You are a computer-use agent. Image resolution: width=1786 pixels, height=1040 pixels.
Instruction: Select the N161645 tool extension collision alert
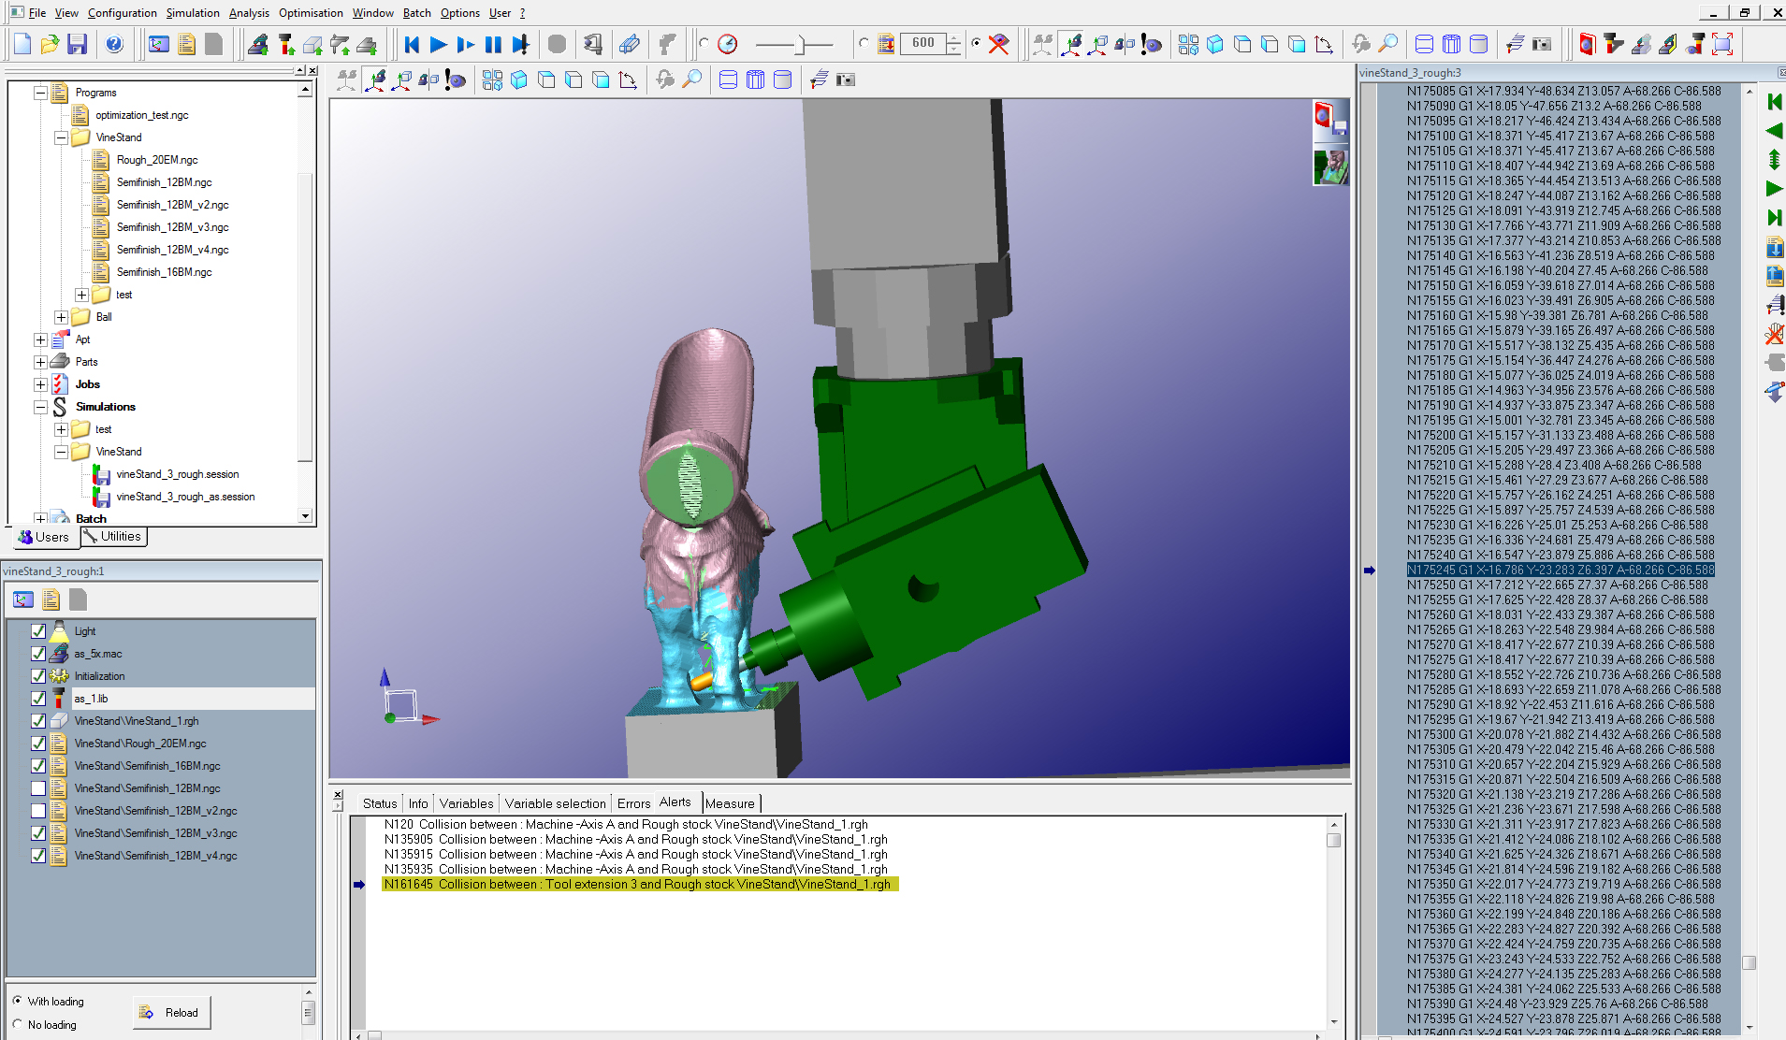(640, 884)
